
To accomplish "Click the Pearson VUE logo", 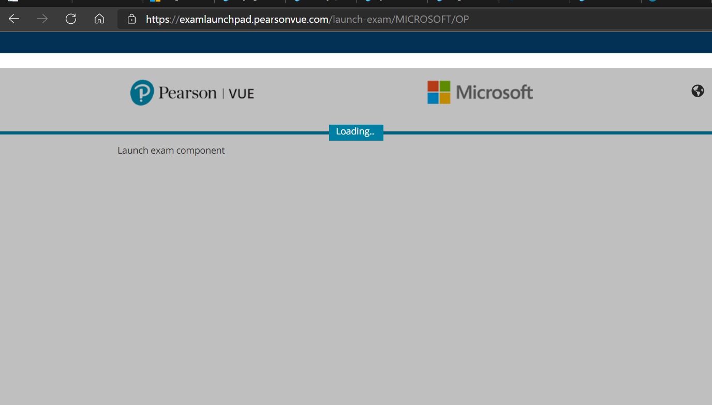I will [x=192, y=93].
